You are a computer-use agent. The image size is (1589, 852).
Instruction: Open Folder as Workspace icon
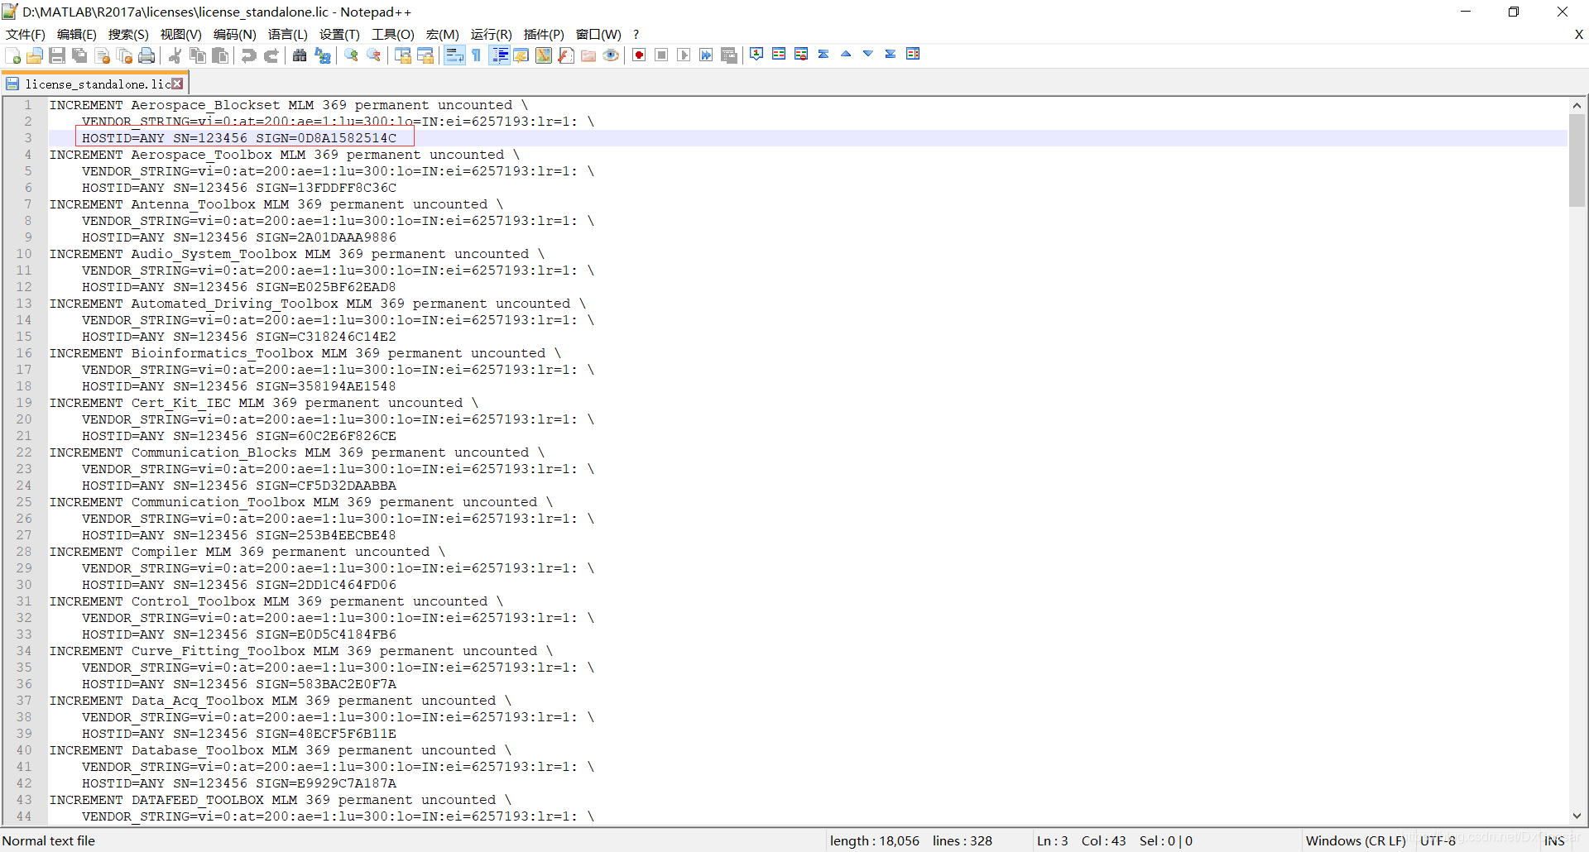click(x=588, y=55)
